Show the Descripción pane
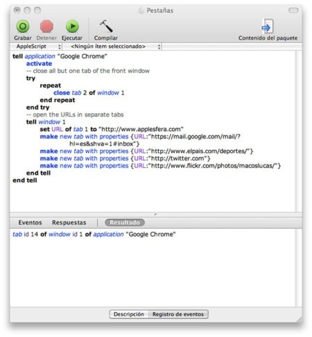This screenshot has width=312, height=337. (129, 314)
